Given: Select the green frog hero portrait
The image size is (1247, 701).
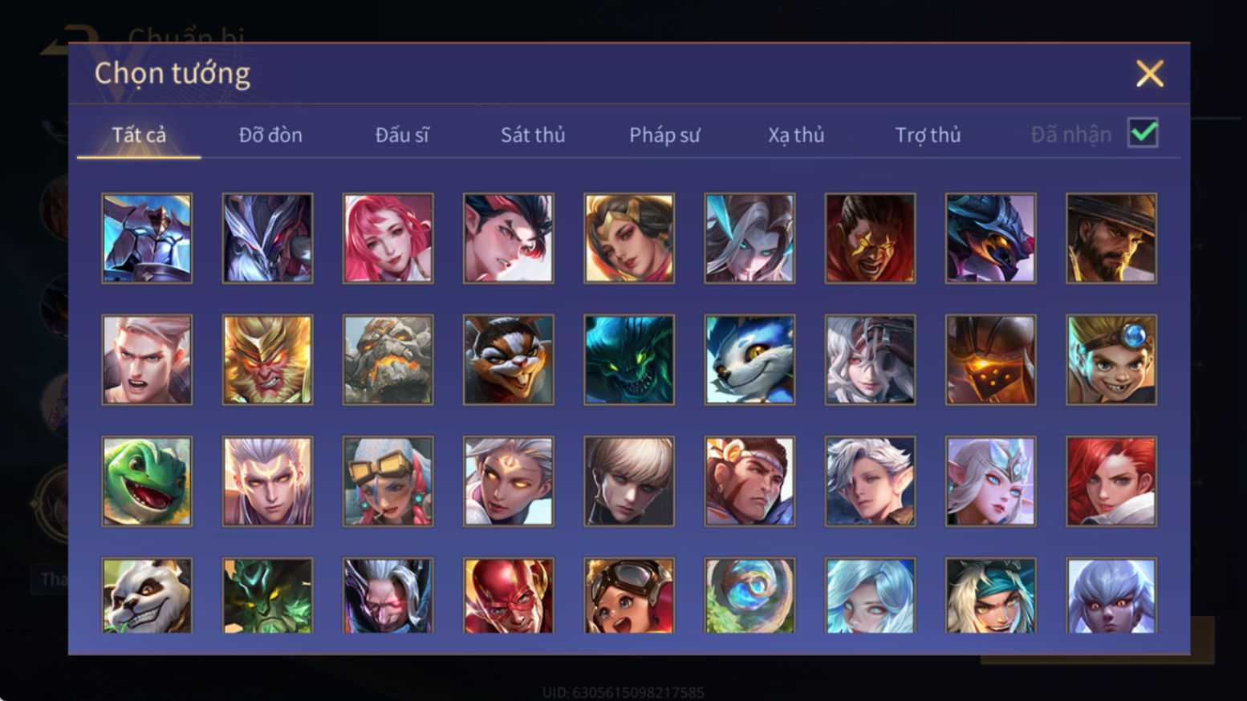Looking at the screenshot, I should [x=147, y=481].
